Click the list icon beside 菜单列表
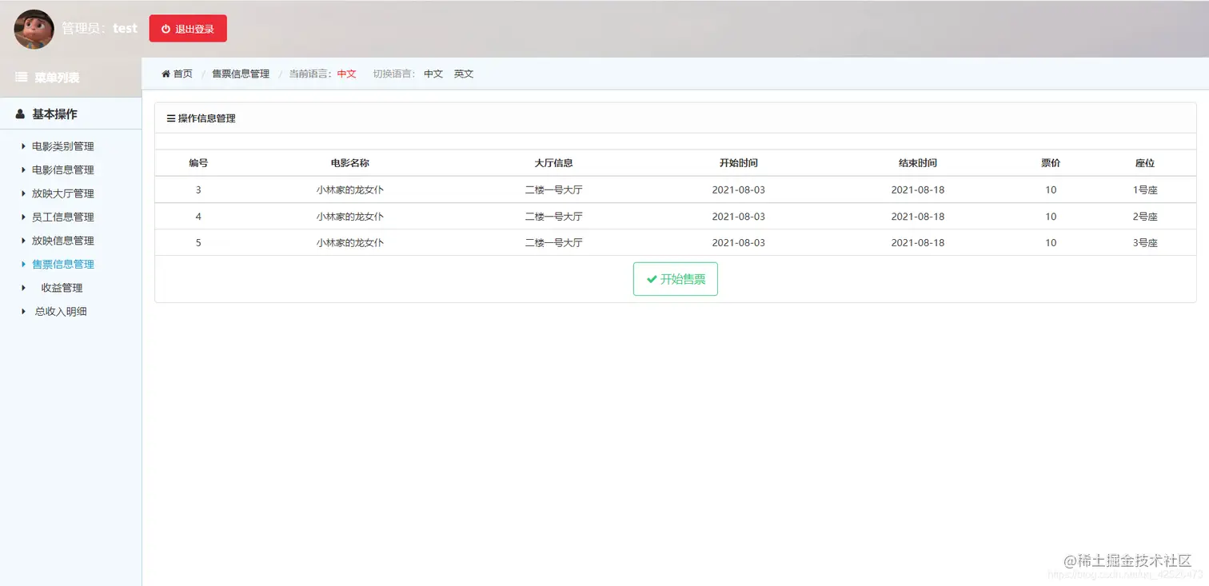This screenshot has height=586, width=1209. [x=22, y=78]
